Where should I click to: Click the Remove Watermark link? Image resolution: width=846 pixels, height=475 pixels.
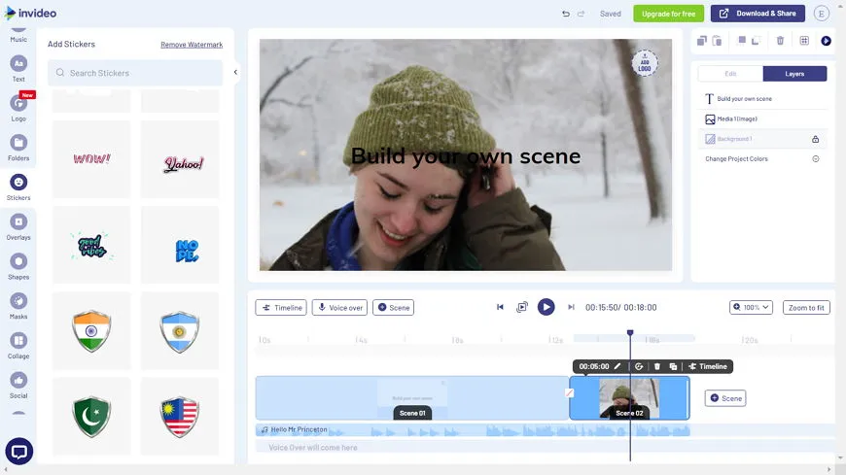192,45
